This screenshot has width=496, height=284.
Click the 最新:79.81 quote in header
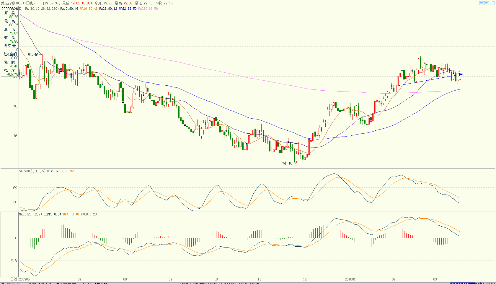point(71,3)
